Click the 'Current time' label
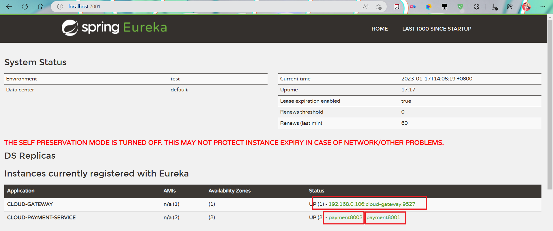553x231 pixels. point(295,79)
